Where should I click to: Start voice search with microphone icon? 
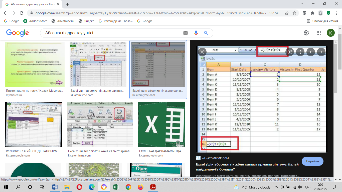pyautogui.click(x=196, y=33)
